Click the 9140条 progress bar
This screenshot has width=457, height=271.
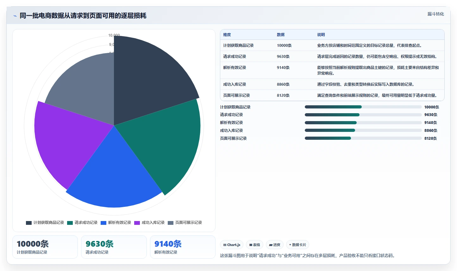[363, 123]
